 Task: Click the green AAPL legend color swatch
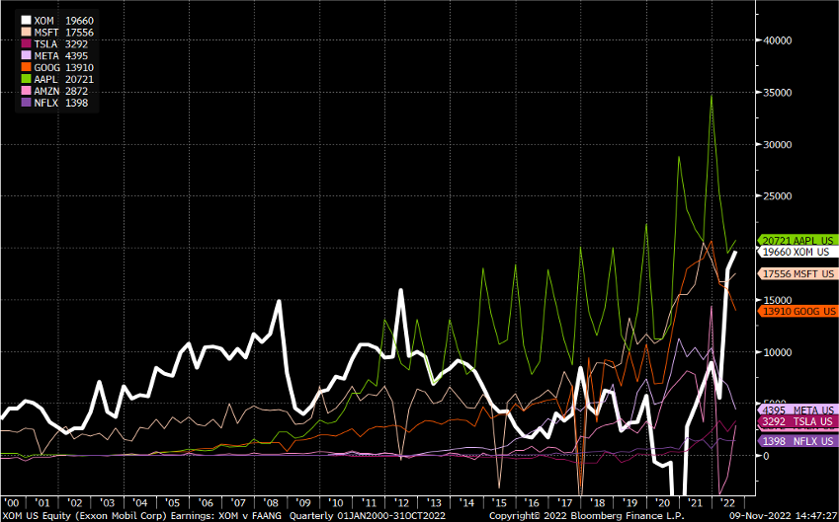pos(26,80)
